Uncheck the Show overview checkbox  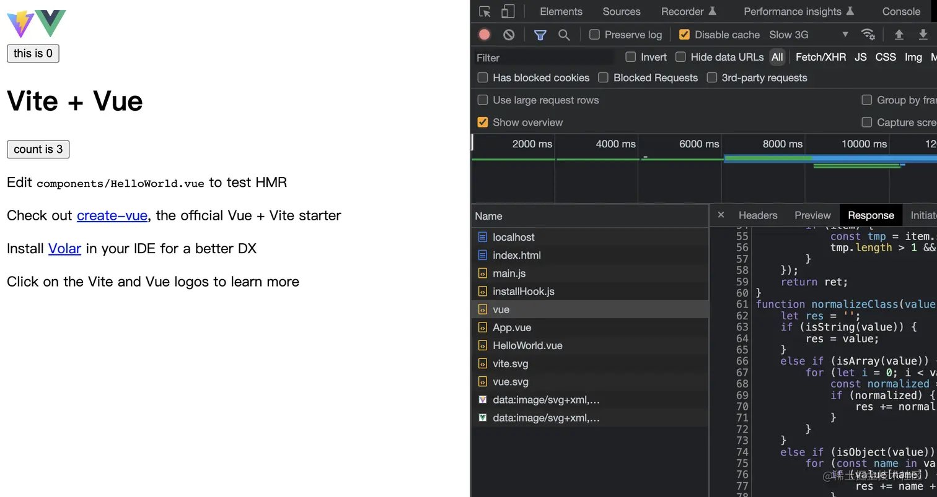point(483,122)
